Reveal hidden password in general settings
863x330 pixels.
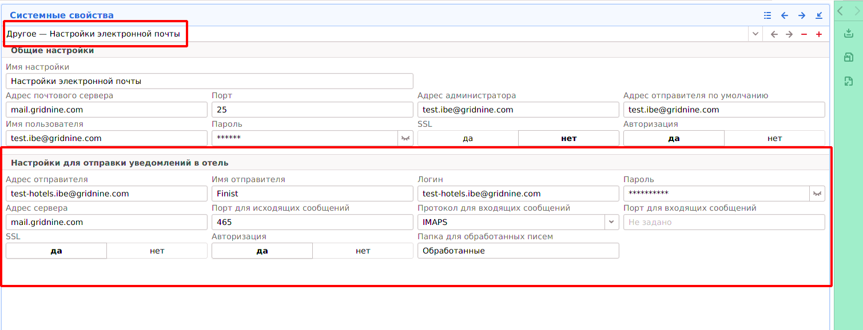405,138
